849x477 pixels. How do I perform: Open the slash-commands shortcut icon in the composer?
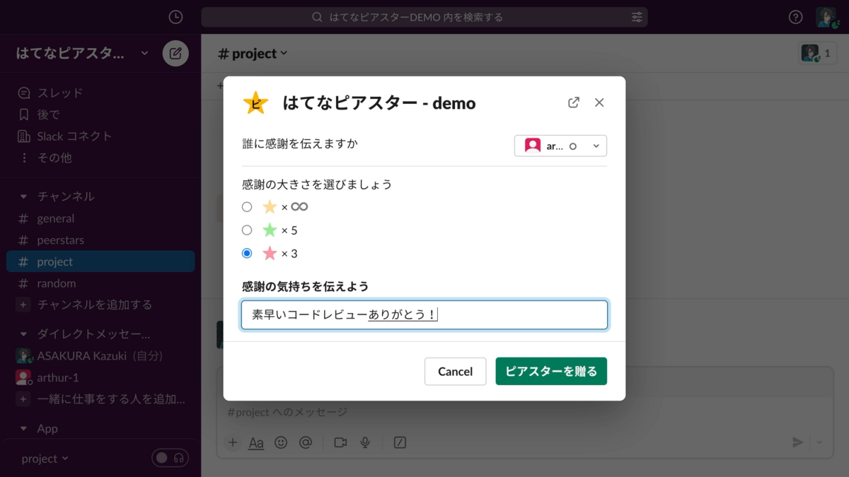(x=400, y=442)
